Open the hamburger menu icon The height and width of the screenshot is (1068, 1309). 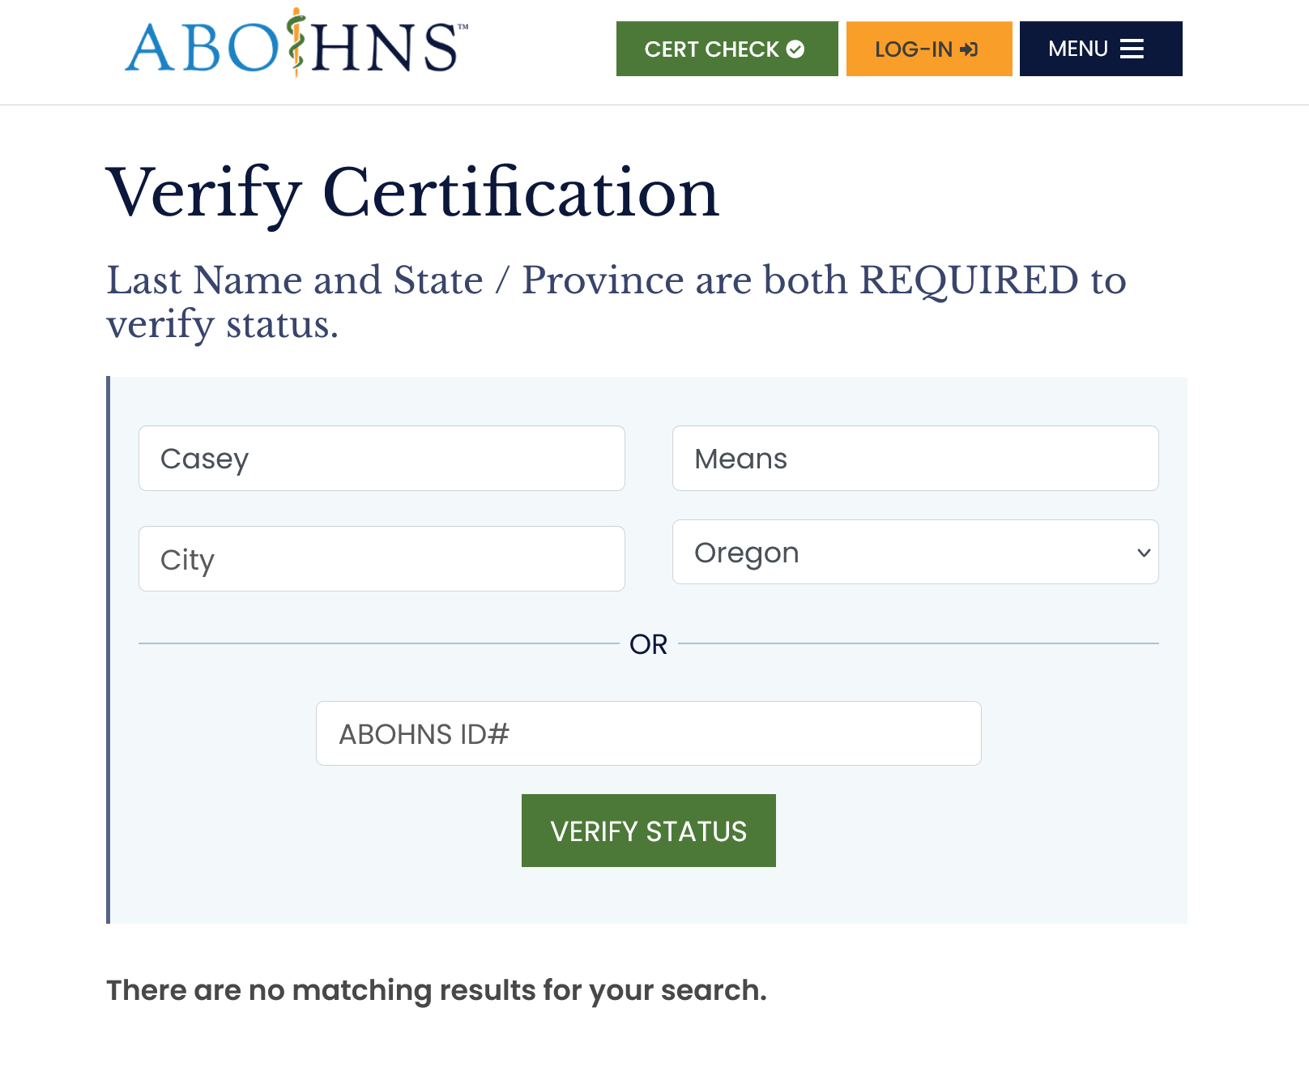pyautogui.click(x=1132, y=49)
